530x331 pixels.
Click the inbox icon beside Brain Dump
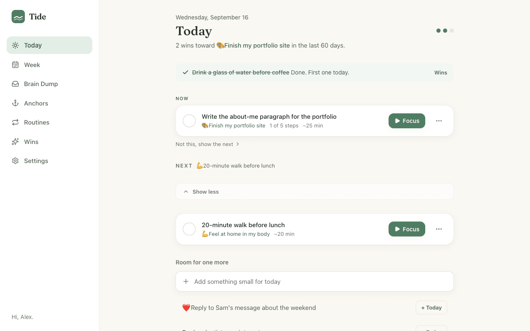coord(15,84)
